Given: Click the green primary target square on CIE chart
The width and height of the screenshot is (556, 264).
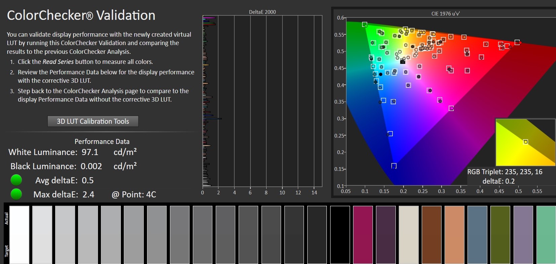Looking at the screenshot, I should click(364, 25).
